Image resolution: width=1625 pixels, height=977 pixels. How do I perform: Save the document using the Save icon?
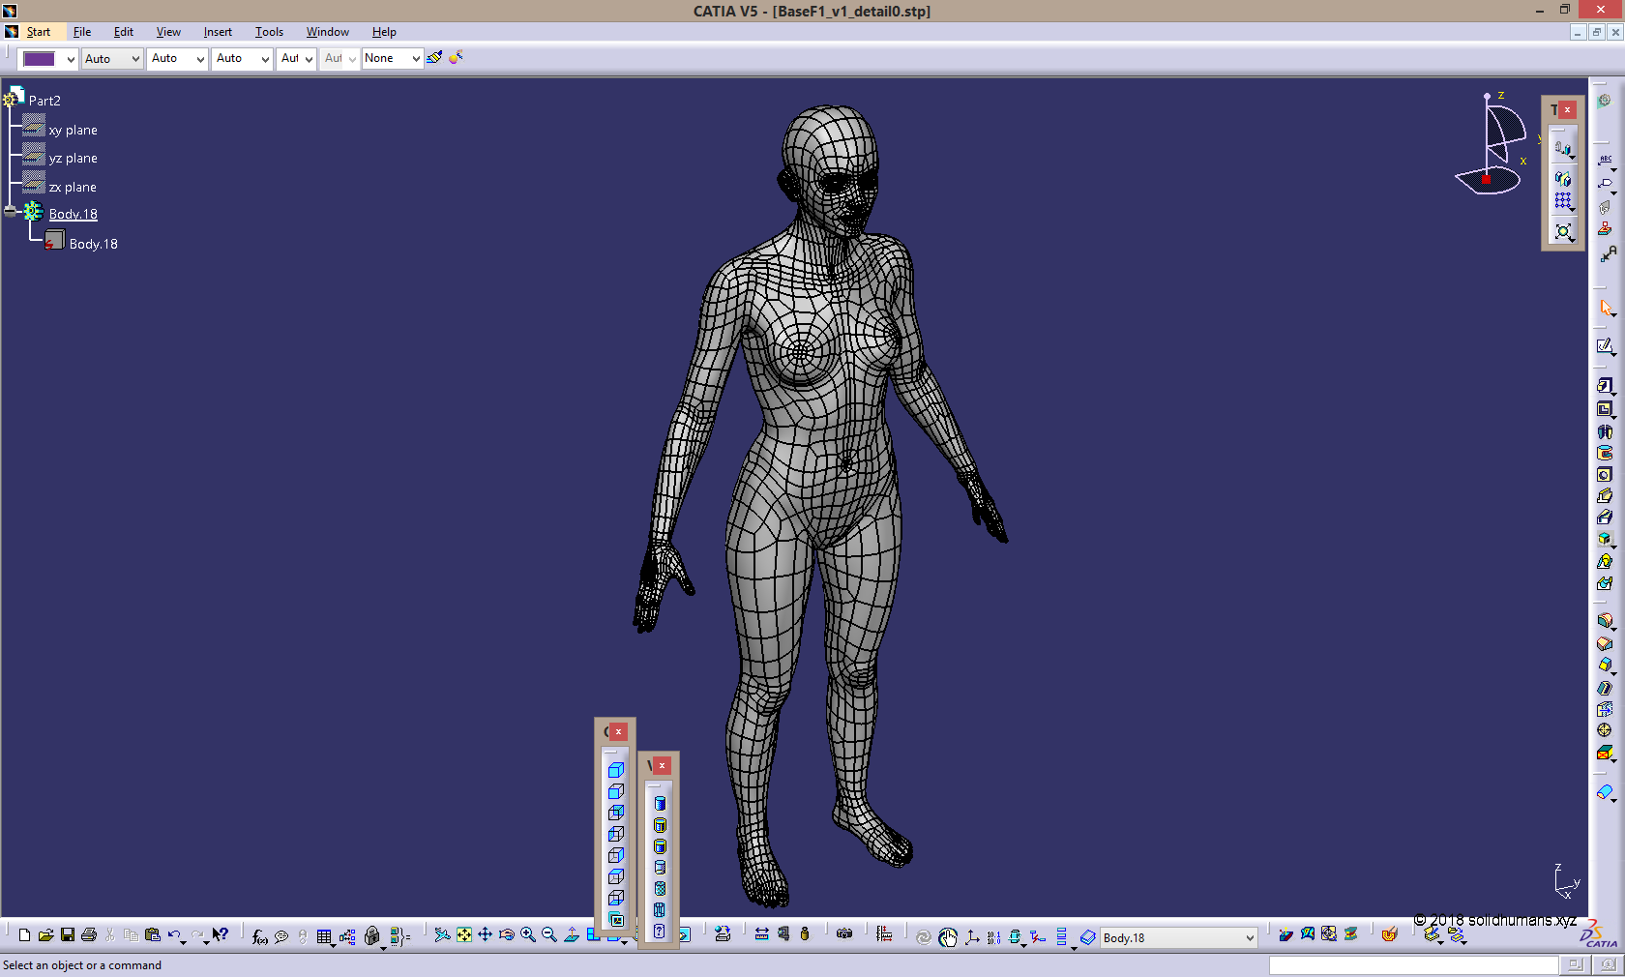pos(67,934)
